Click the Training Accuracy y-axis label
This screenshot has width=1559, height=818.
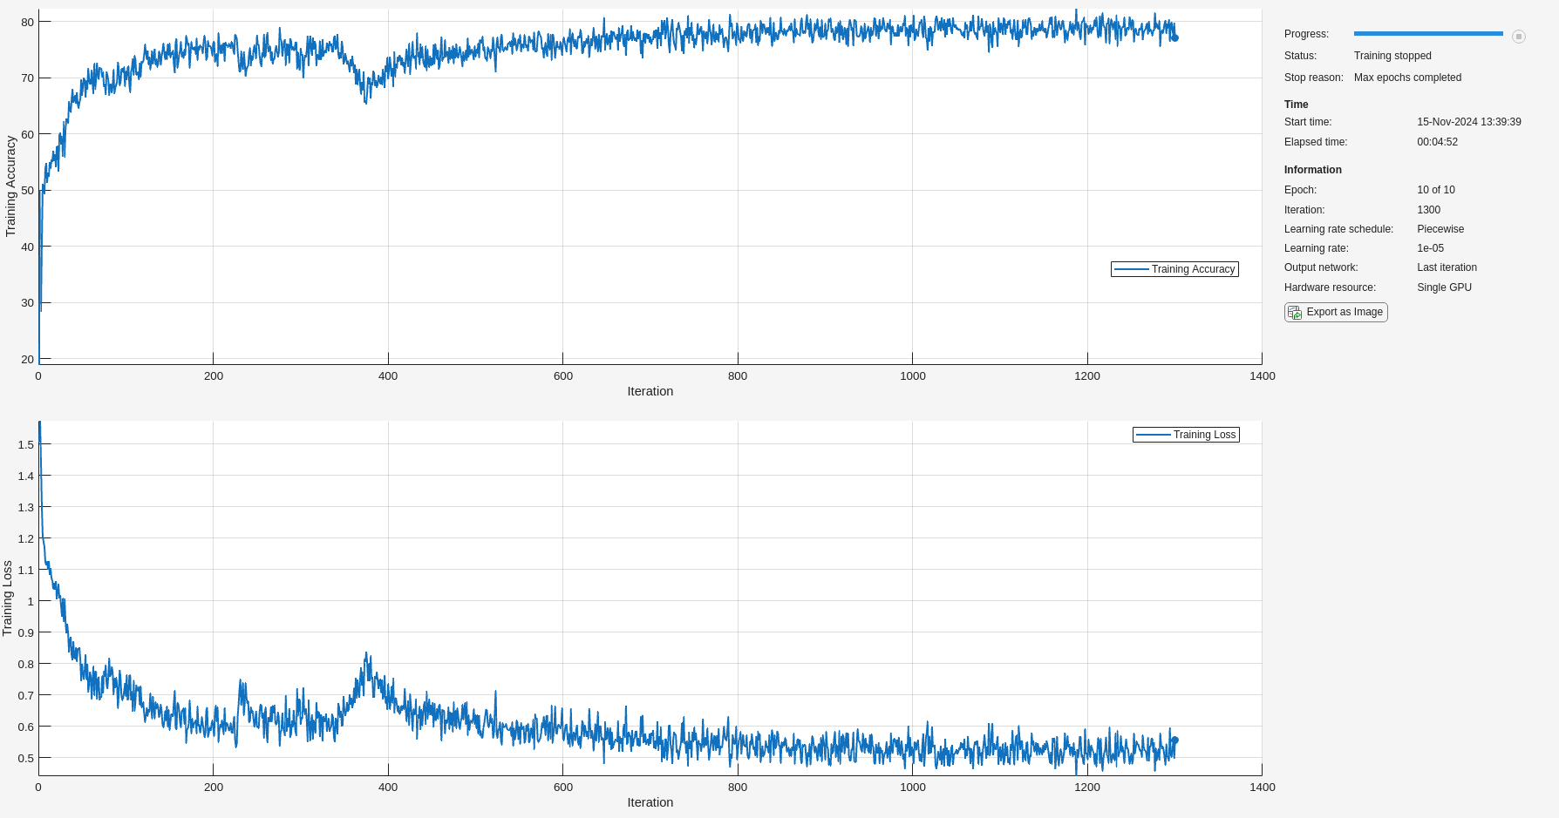10,186
